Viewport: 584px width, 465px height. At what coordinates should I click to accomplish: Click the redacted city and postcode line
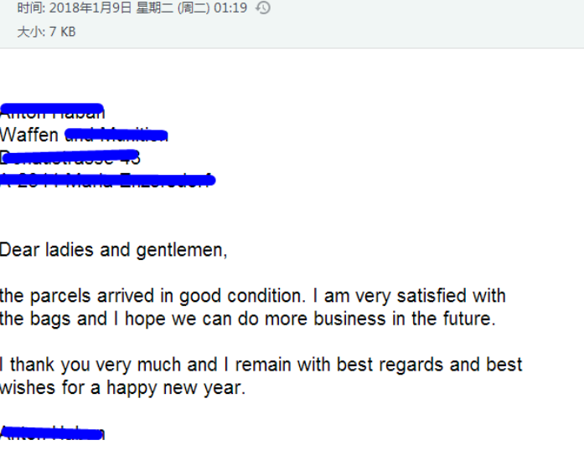pyautogui.click(x=107, y=180)
